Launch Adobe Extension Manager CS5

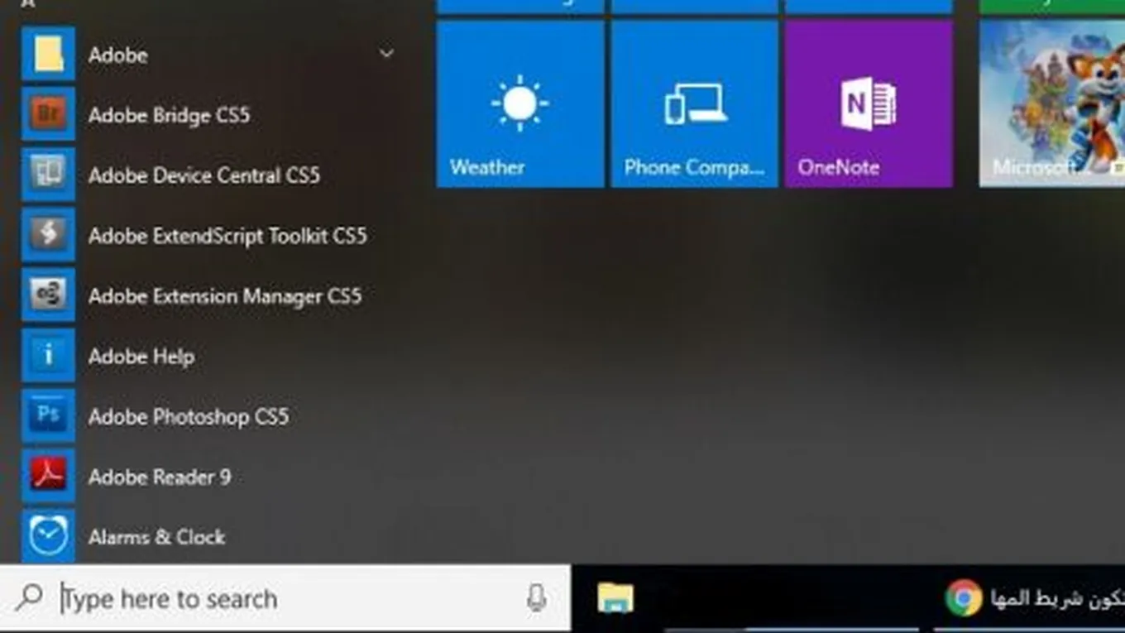[224, 296]
